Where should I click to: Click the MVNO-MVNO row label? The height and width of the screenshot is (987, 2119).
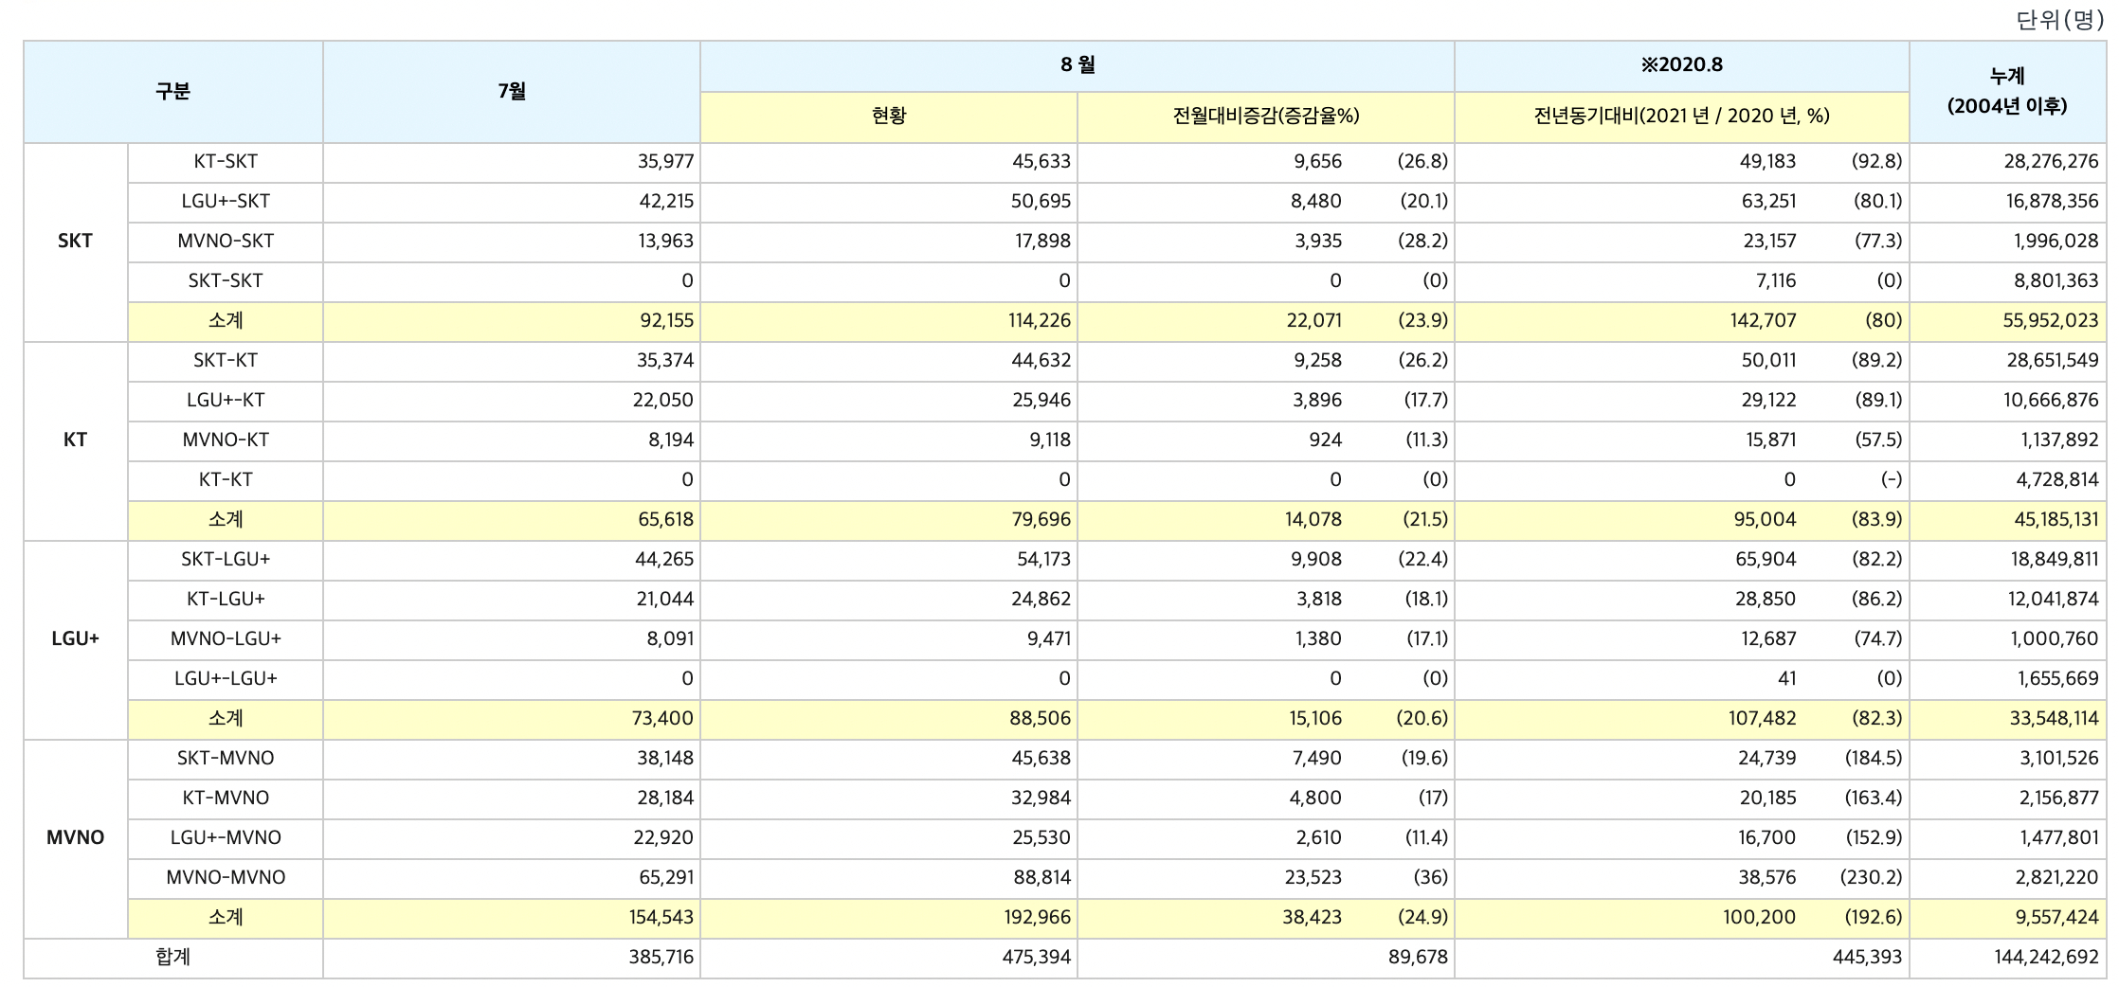(226, 878)
